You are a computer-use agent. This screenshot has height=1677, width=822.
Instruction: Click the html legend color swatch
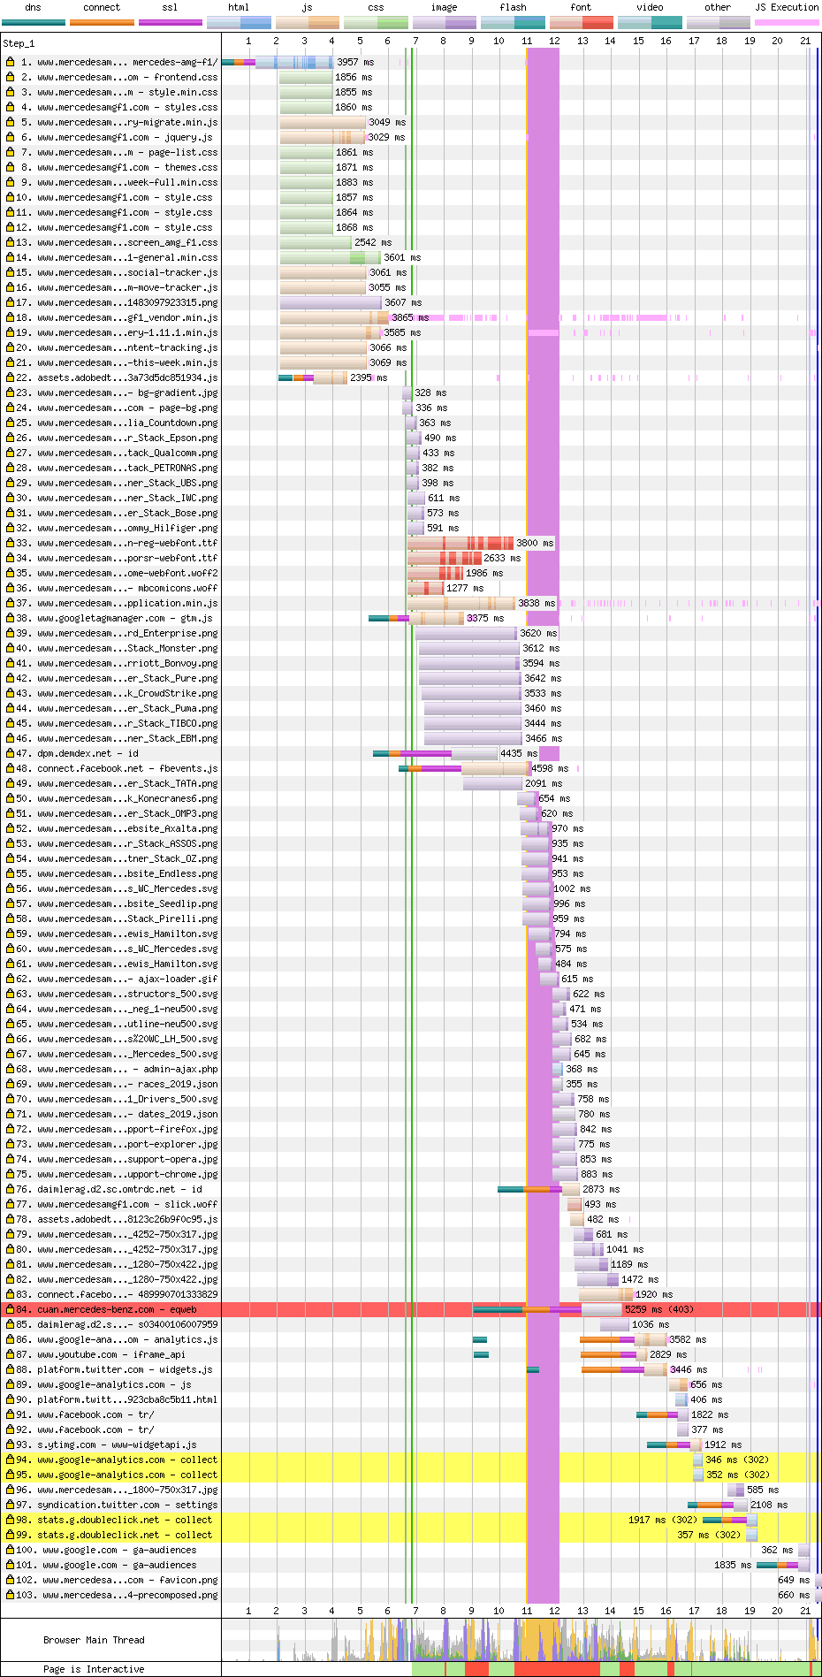(239, 22)
